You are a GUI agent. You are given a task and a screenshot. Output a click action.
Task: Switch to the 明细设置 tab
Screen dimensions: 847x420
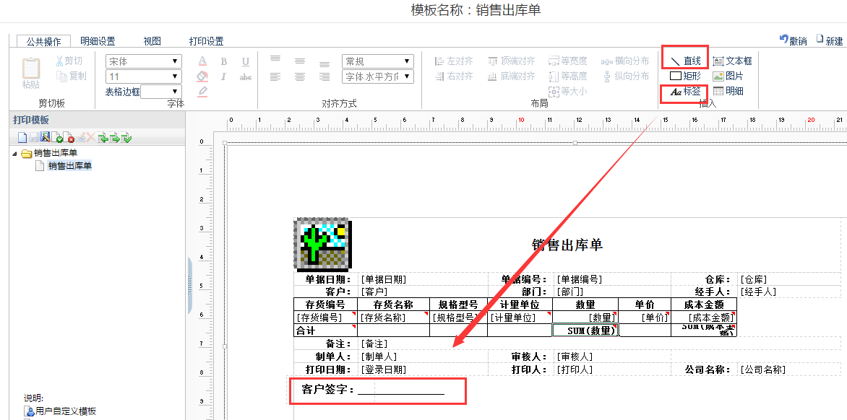pos(98,41)
